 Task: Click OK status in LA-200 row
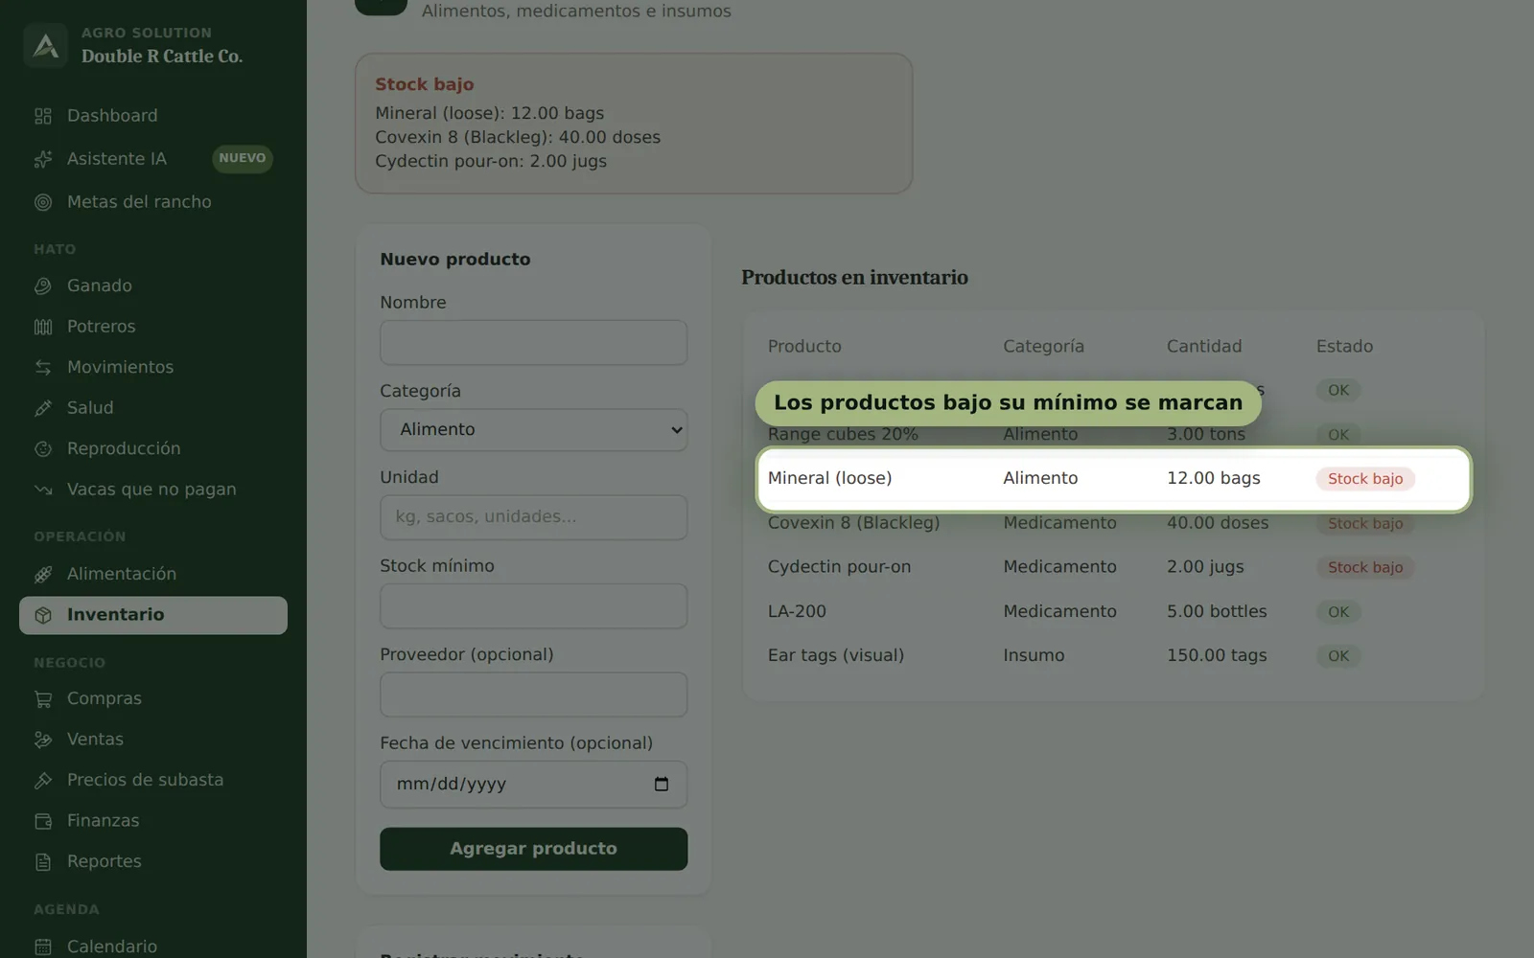click(x=1338, y=612)
